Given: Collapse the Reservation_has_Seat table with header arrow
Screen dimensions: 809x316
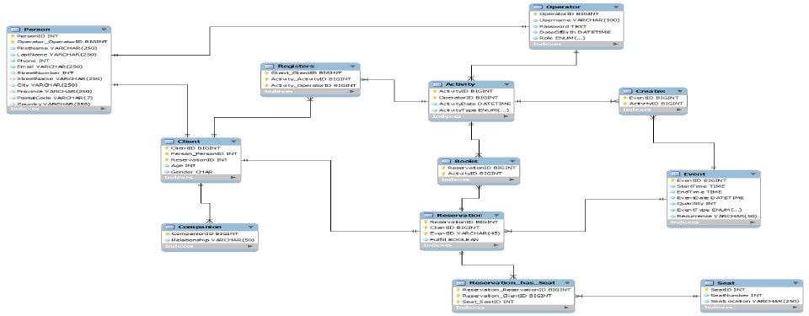Looking at the screenshot, I should pyautogui.click(x=567, y=283).
